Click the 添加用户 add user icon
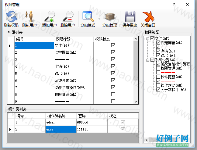The width and height of the screenshot is (197, 150). coord(50,16)
